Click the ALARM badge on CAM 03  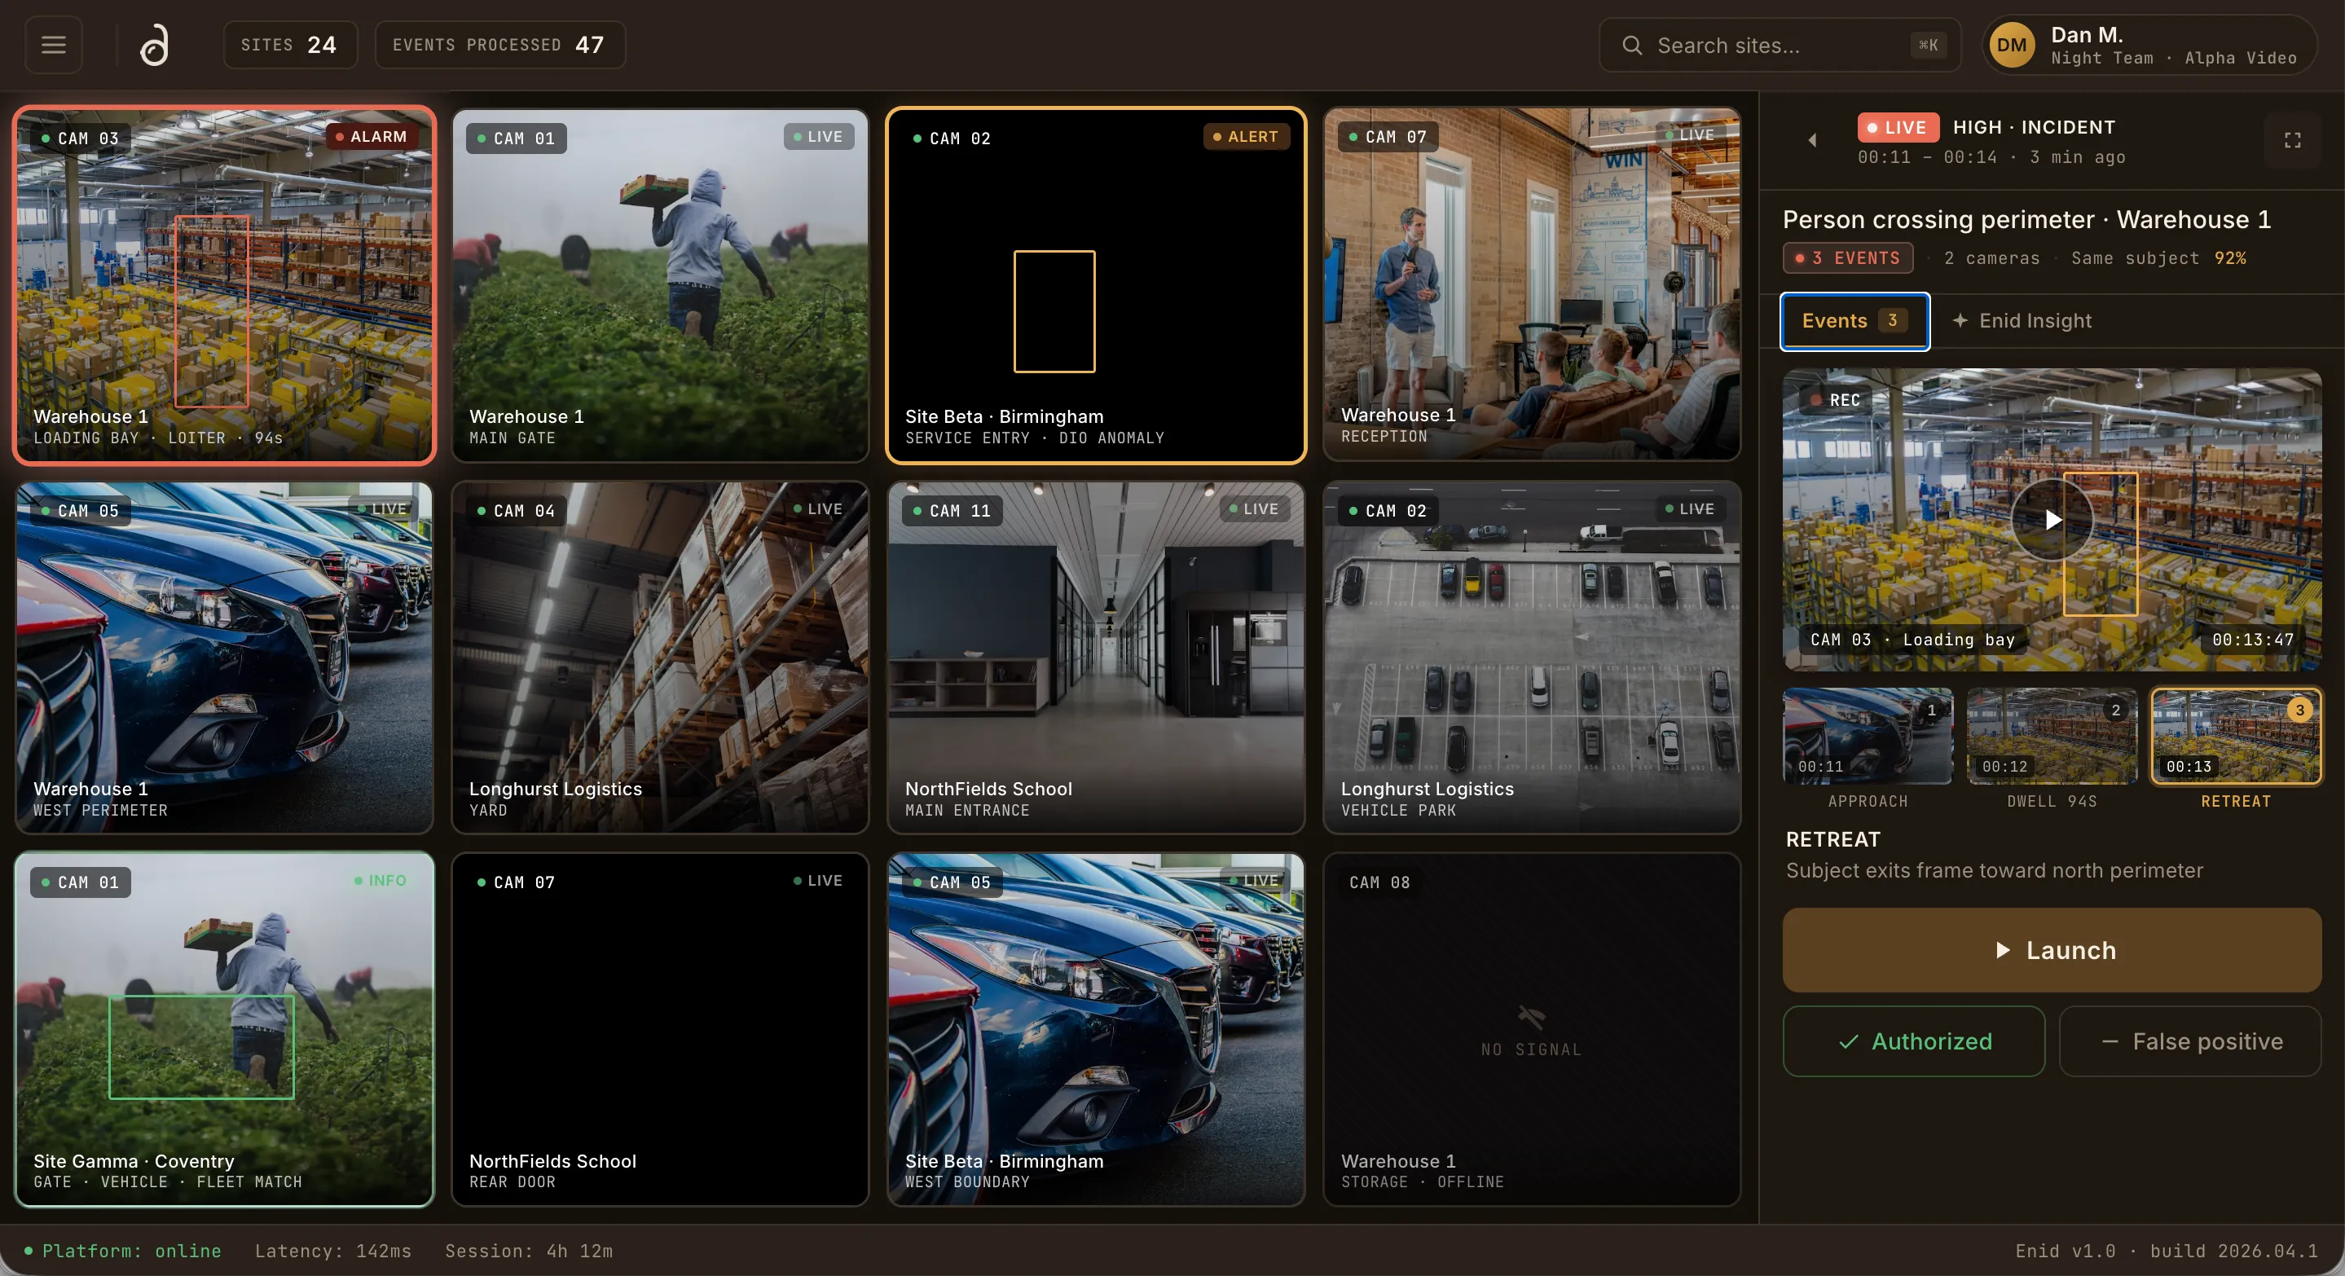coord(372,137)
